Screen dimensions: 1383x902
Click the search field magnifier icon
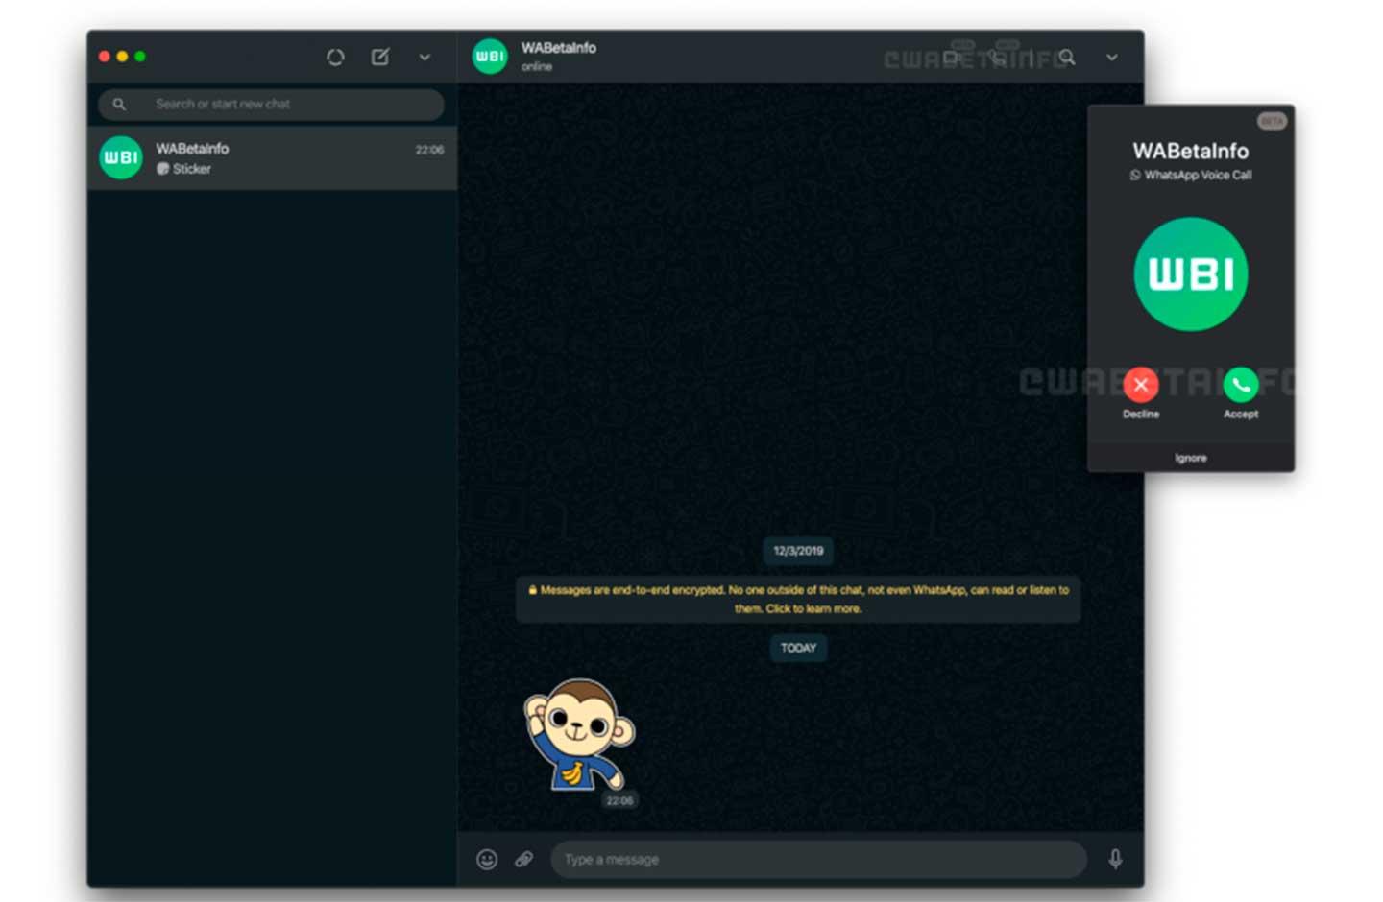(x=119, y=104)
